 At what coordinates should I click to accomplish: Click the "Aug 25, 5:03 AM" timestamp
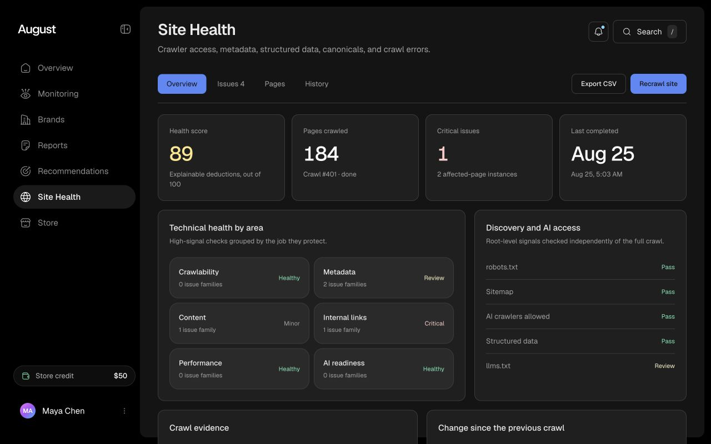click(597, 174)
